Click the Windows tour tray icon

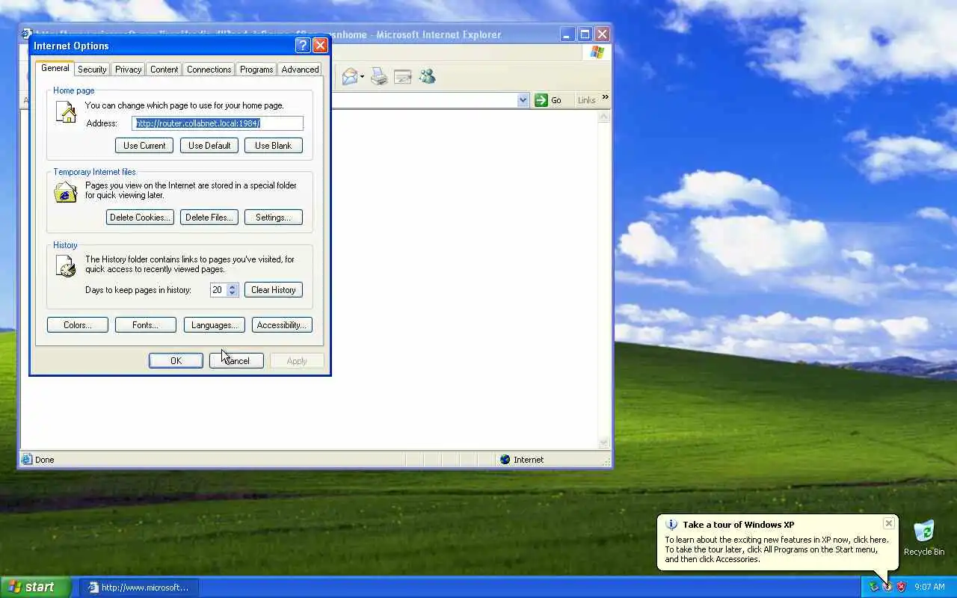[887, 588]
